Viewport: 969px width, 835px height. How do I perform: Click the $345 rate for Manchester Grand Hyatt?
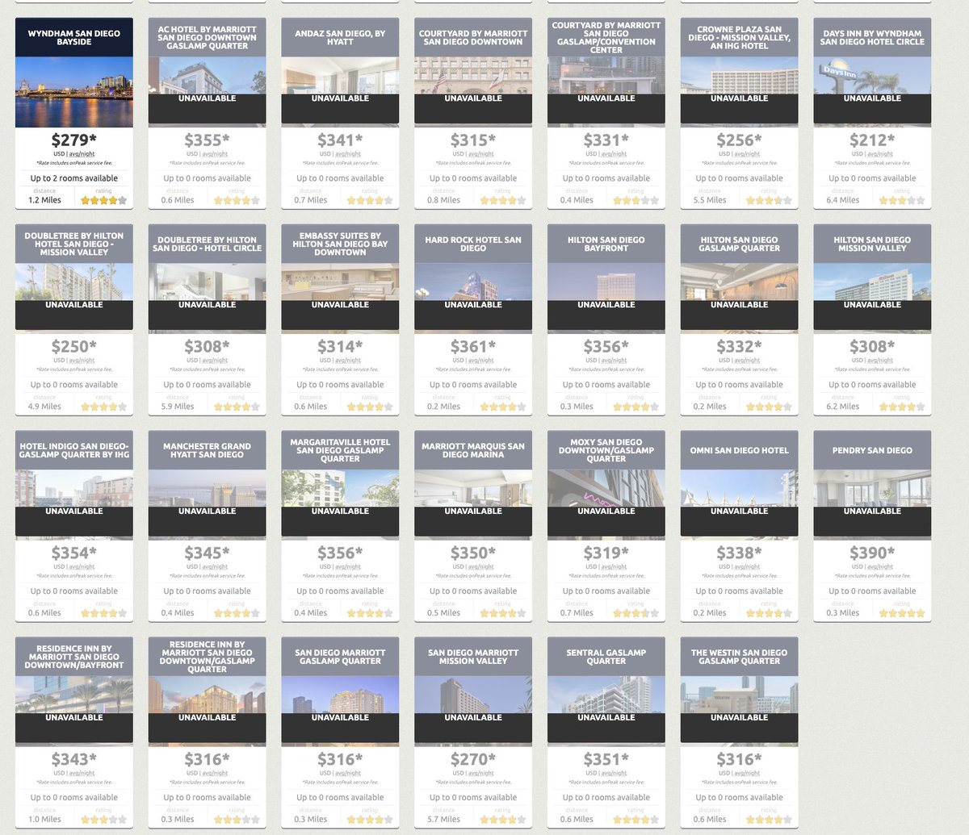coord(208,553)
